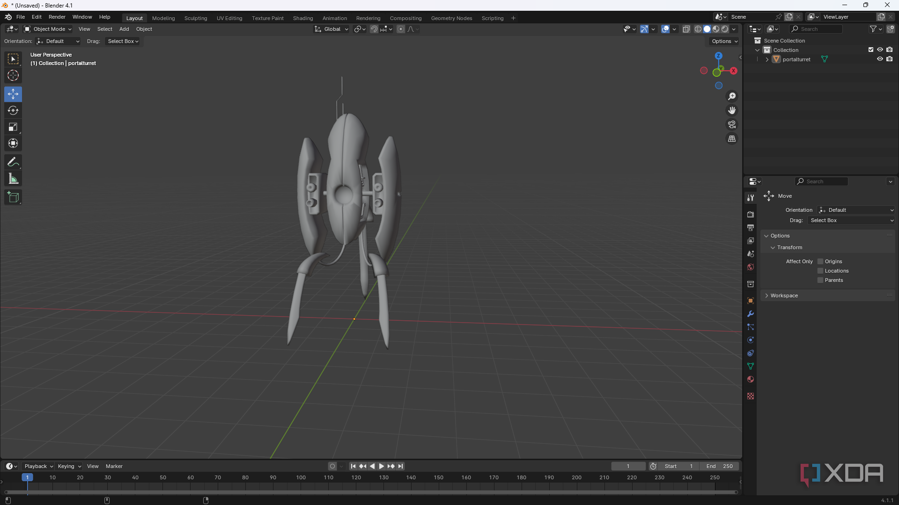Toggle Collection exclude checkbox in outliner
The image size is (899, 505).
(871, 50)
